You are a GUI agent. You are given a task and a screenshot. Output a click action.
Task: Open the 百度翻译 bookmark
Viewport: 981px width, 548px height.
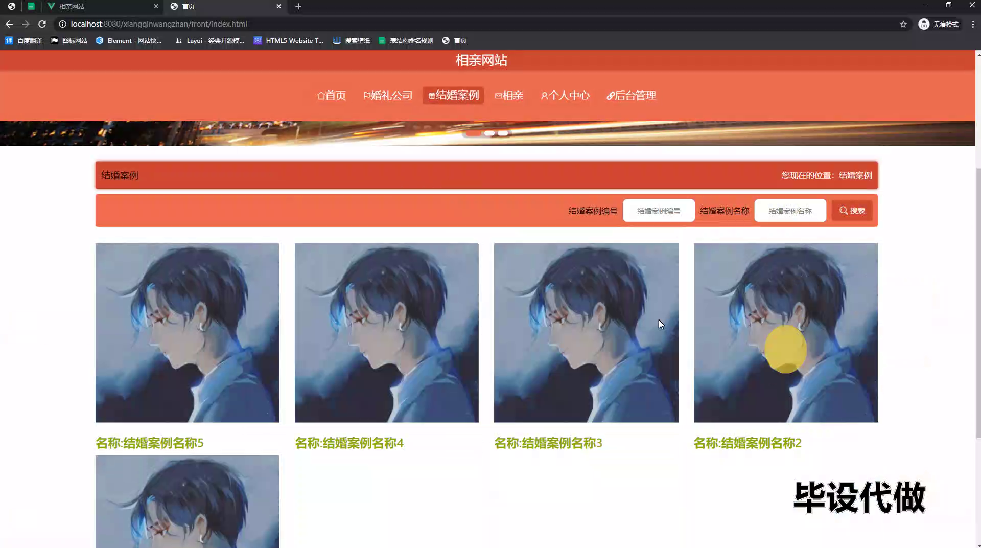(24, 40)
